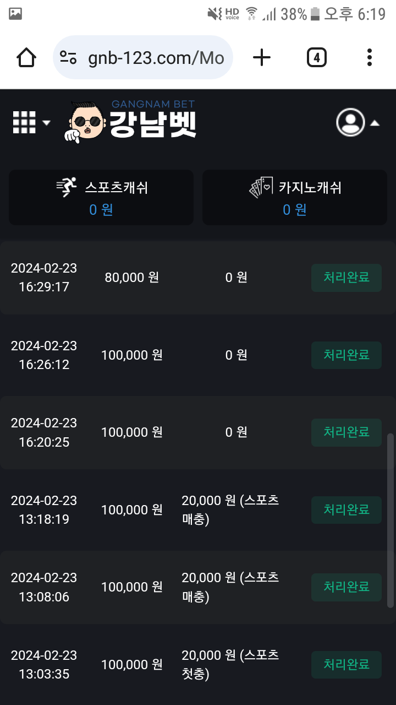The image size is (396, 705).
Task: Tap the browser home icon
Action: click(x=27, y=57)
